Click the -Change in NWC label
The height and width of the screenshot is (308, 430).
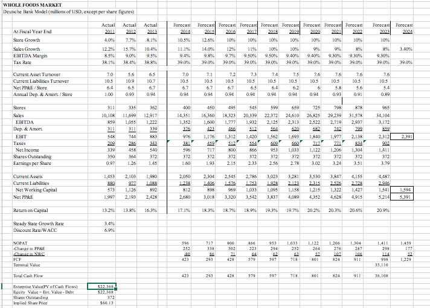point(29,254)
